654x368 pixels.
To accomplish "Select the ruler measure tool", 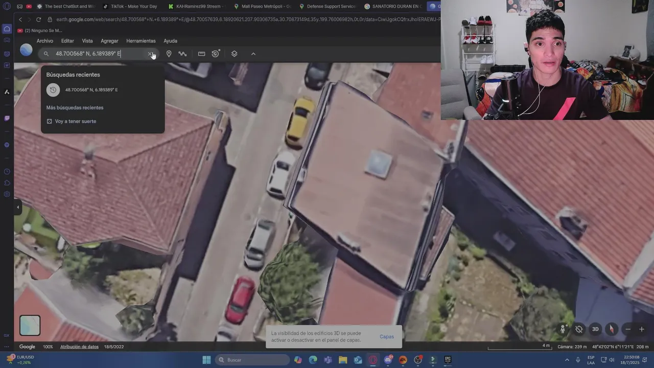I will (x=201, y=54).
